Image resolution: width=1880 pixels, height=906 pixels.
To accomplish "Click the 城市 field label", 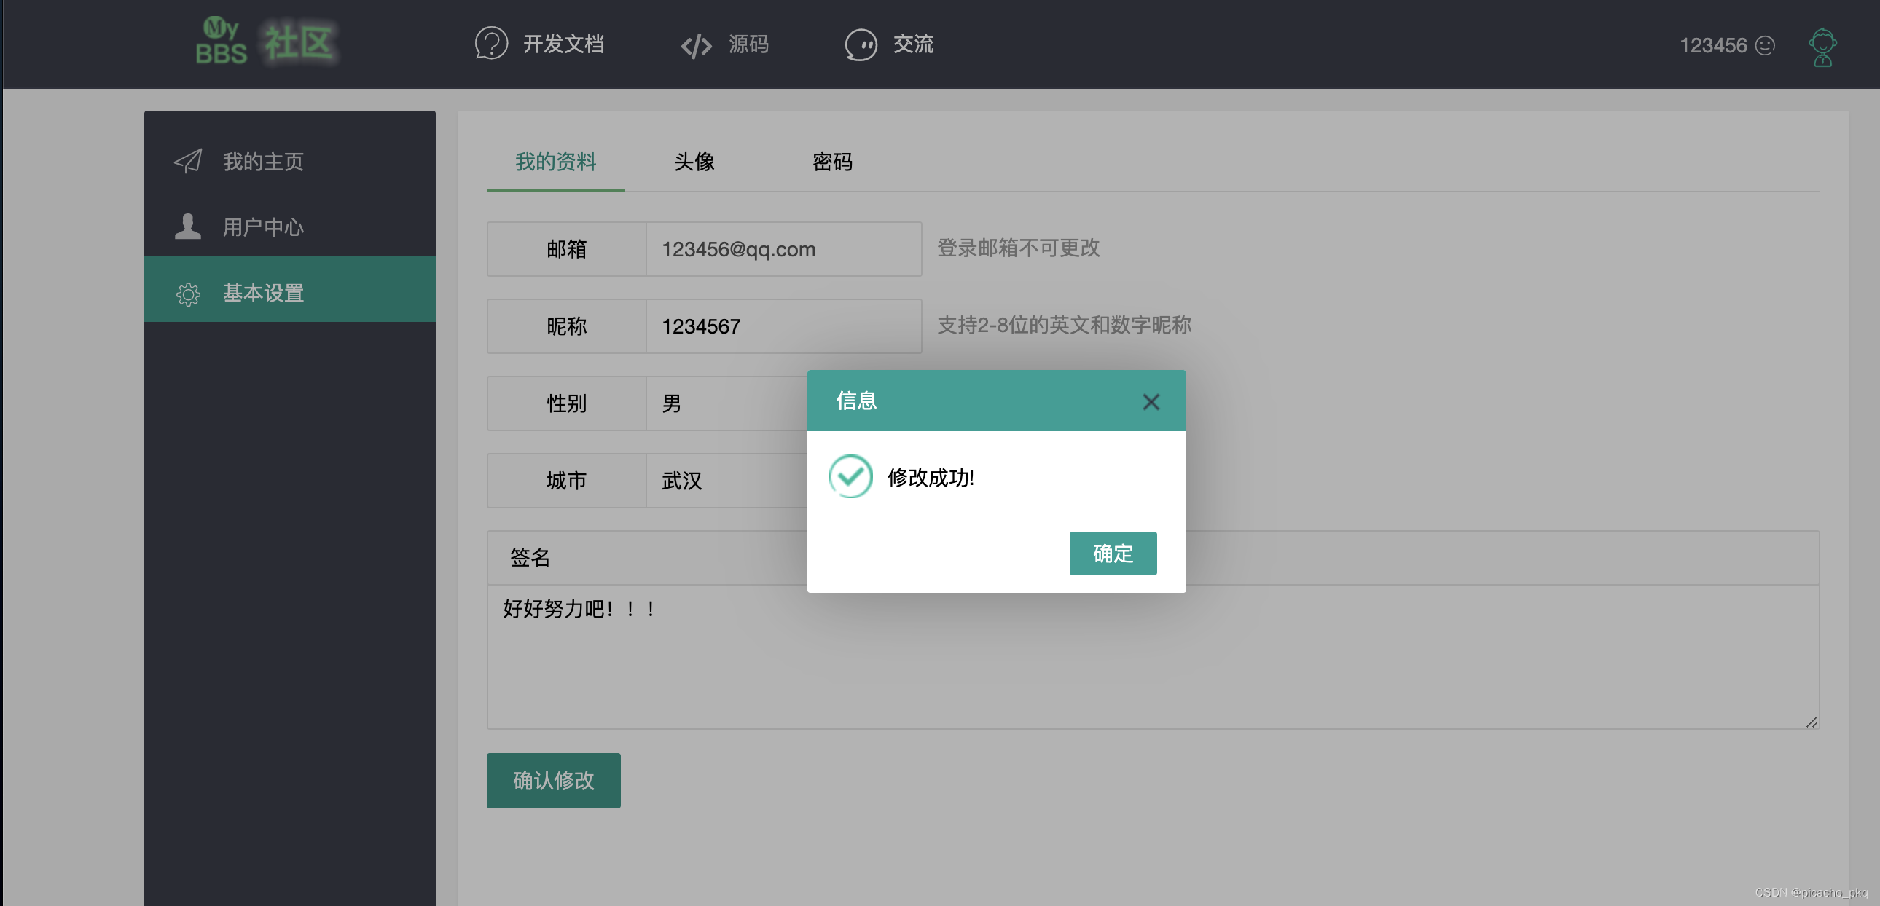I will (566, 481).
